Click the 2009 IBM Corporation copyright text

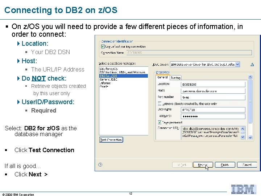pos(18,195)
